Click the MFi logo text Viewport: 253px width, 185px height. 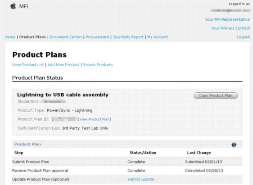click(x=23, y=6)
